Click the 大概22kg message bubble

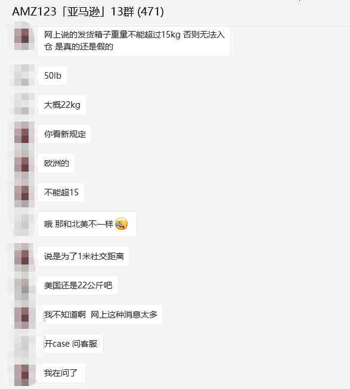62,105
